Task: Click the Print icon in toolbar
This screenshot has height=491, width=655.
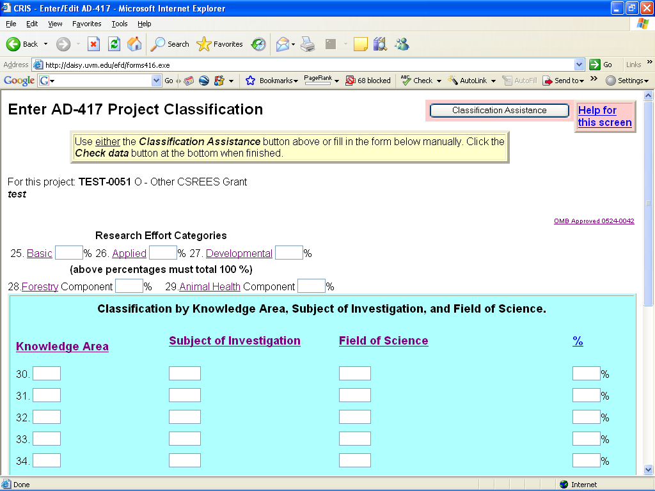Action: pos(308,44)
